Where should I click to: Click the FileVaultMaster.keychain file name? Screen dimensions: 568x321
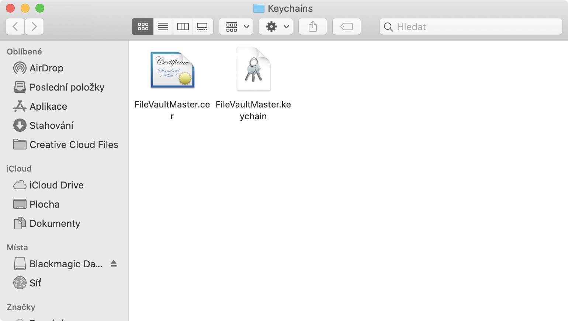253,110
